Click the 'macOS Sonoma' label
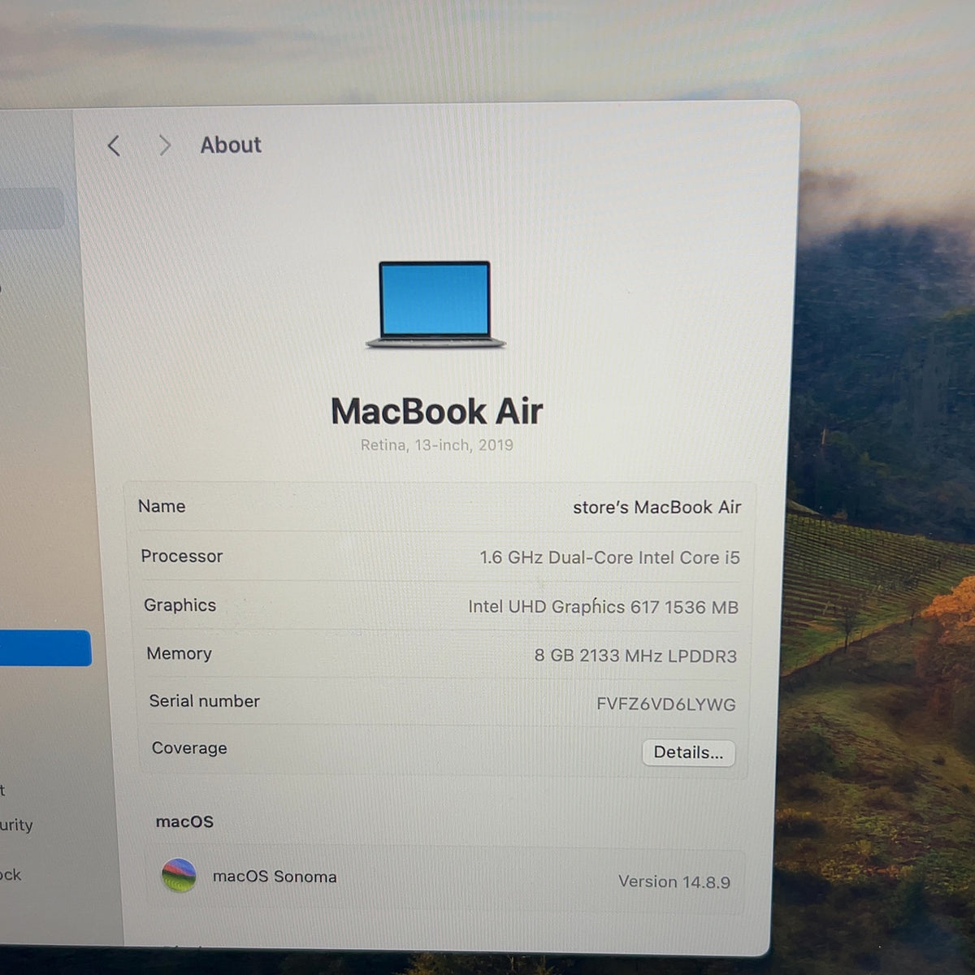 [275, 877]
